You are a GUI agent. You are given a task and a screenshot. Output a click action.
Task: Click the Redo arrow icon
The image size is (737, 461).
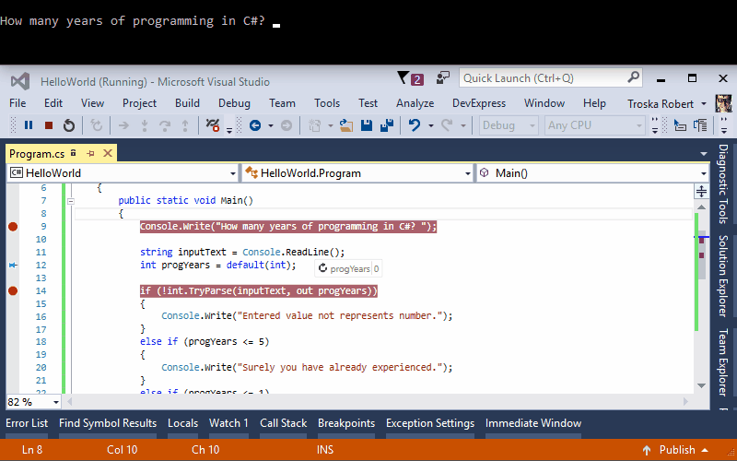click(x=447, y=125)
